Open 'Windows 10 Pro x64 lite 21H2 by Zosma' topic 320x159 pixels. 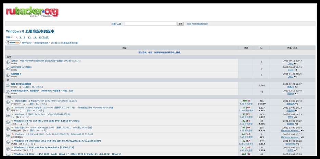coord(47,121)
